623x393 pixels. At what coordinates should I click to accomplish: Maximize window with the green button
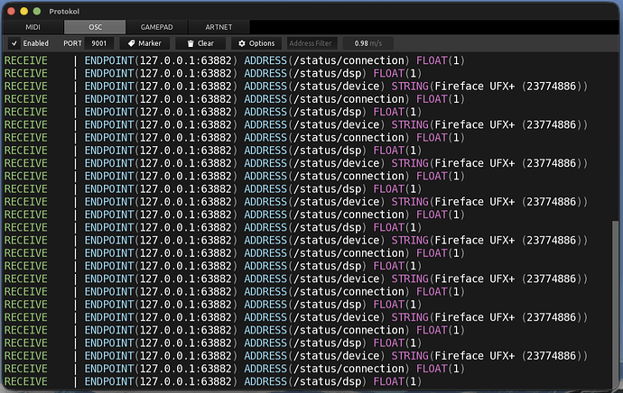(x=37, y=12)
